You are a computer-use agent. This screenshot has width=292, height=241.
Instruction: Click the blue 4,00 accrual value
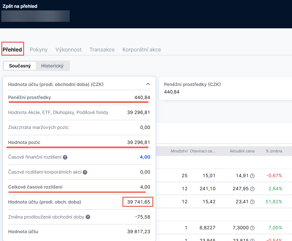145,157
